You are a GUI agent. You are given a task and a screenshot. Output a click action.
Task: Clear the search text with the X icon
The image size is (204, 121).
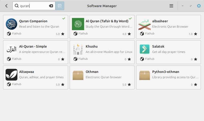pyautogui.click(x=51, y=6)
